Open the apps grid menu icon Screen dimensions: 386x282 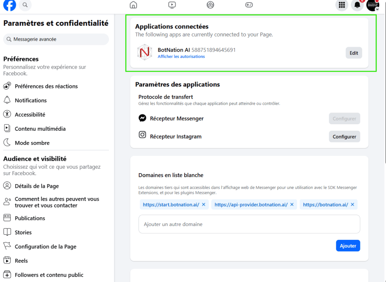[342, 5]
